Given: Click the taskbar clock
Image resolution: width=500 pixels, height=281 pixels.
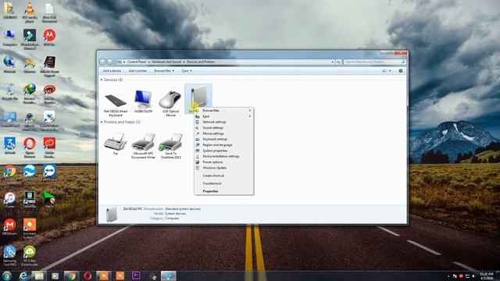Looking at the screenshot, I should [x=487, y=276].
